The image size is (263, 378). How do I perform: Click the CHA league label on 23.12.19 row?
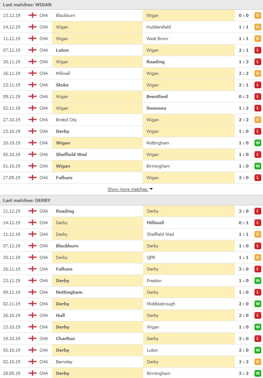pyautogui.click(x=44, y=16)
